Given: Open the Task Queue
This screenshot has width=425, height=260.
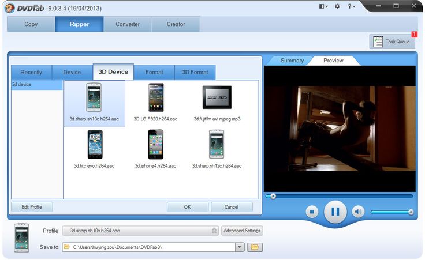Looking at the screenshot, I should pyautogui.click(x=392, y=42).
